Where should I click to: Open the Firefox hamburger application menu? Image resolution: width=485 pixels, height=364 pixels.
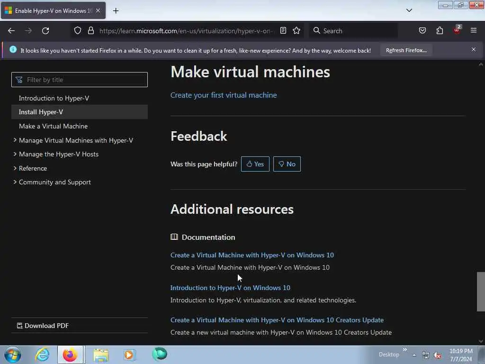473,30
